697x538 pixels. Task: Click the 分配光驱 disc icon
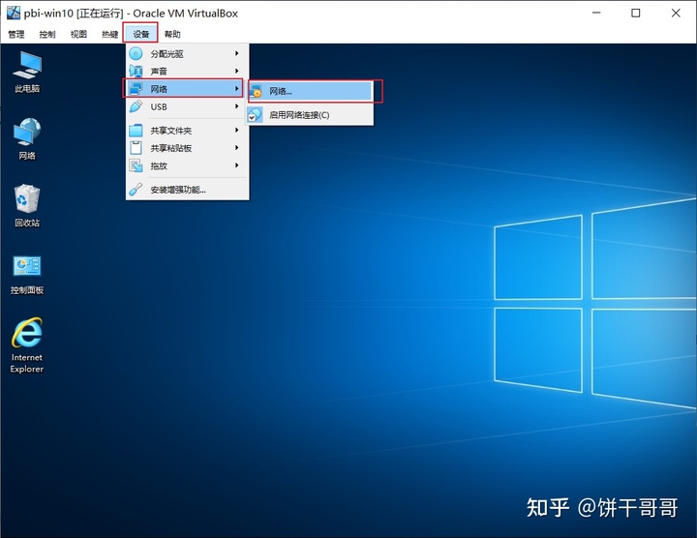pos(136,54)
